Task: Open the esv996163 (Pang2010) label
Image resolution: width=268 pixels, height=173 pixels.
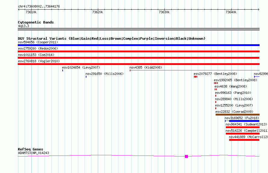Action: point(233,93)
